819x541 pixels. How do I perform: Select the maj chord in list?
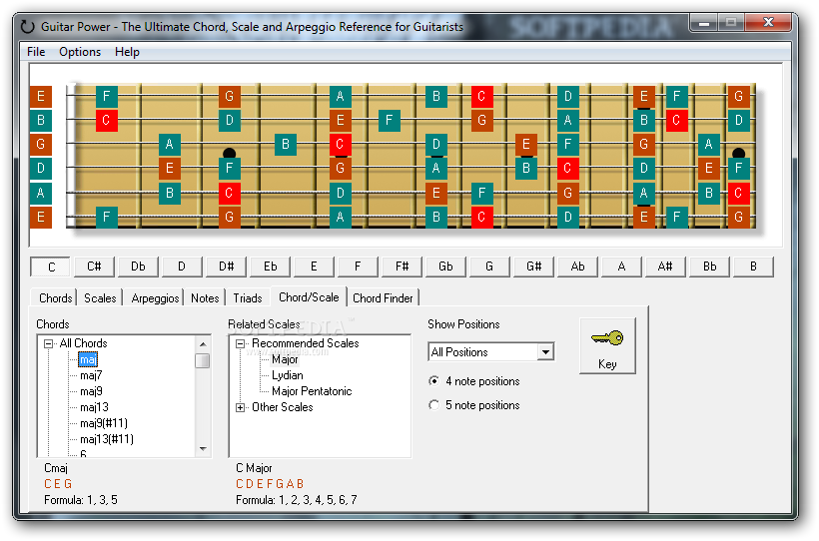point(88,359)
